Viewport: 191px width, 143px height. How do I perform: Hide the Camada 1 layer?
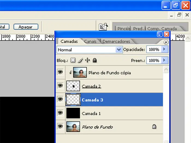(x=60, y=113)
